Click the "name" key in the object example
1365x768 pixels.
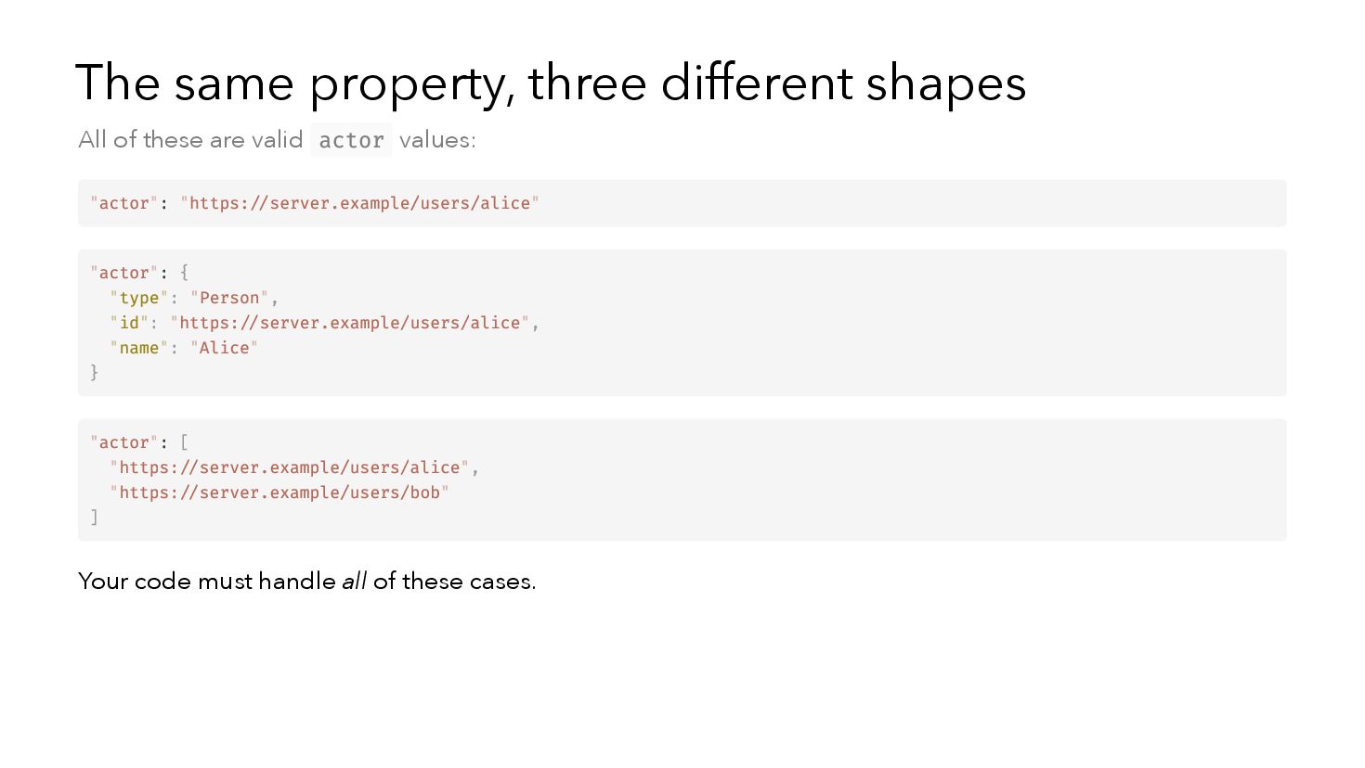(139, 348)
